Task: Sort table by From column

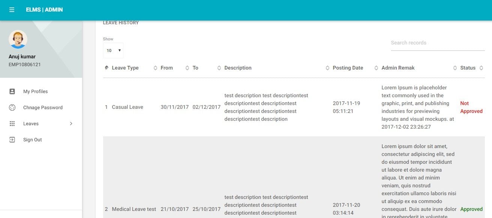Action: pyautogui.click(x=166, y=68)
